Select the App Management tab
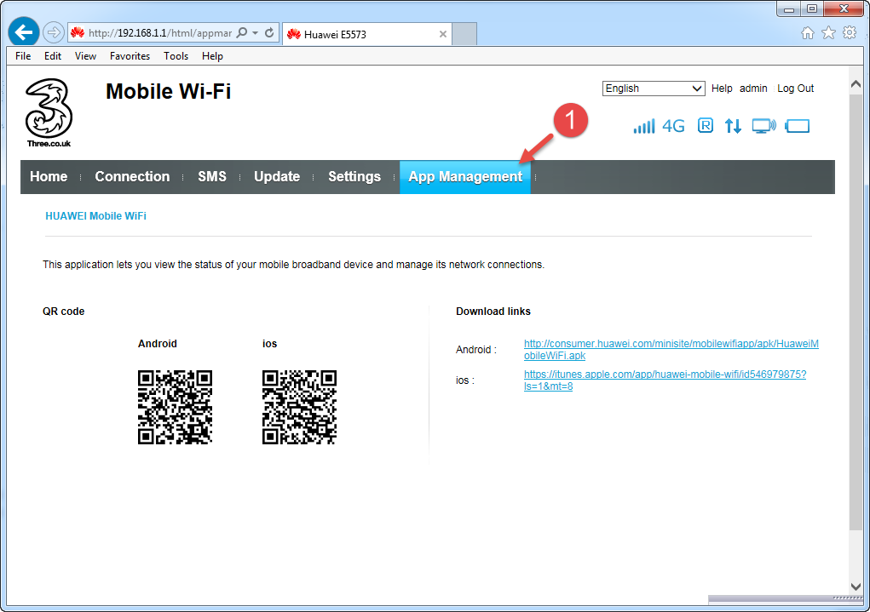The width and height of the screenshot is (870, 612). [465, 177]
